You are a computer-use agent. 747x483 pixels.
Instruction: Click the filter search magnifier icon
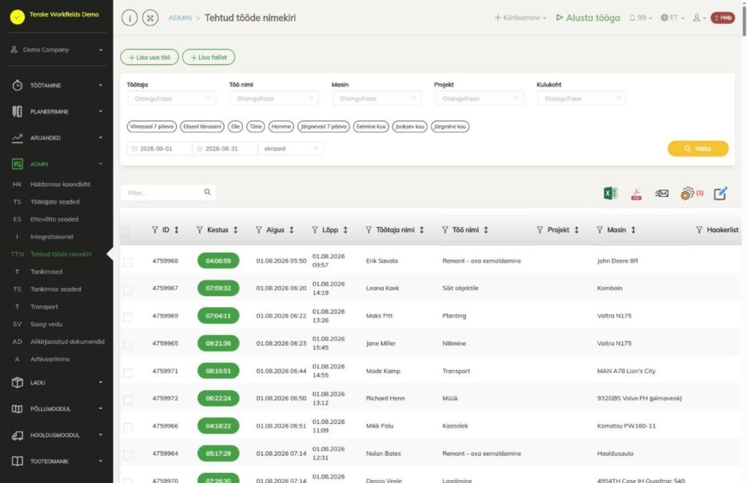pos(207,192)
